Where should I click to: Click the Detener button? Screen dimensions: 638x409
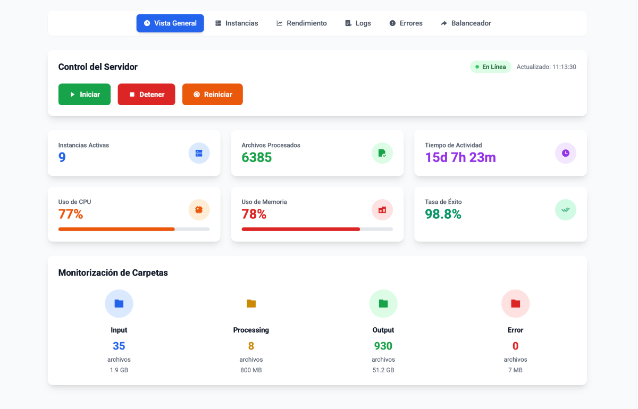click(146, 94)
